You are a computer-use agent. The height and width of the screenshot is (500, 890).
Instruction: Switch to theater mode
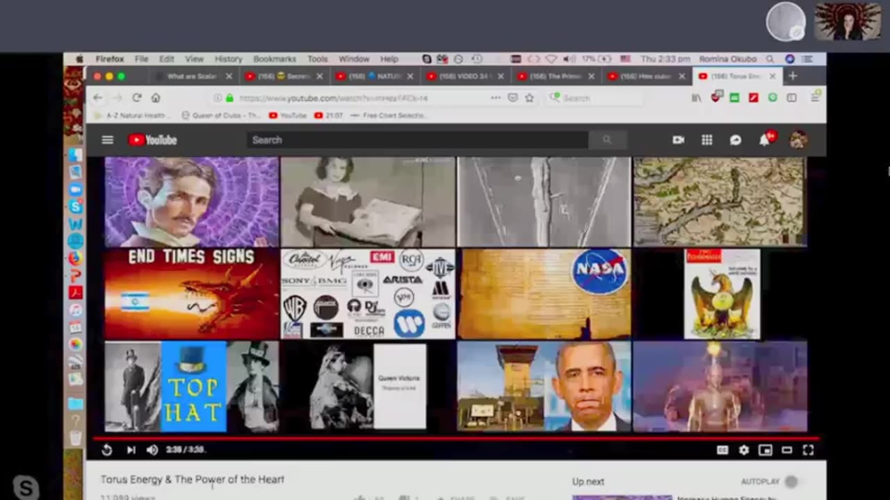787,450
